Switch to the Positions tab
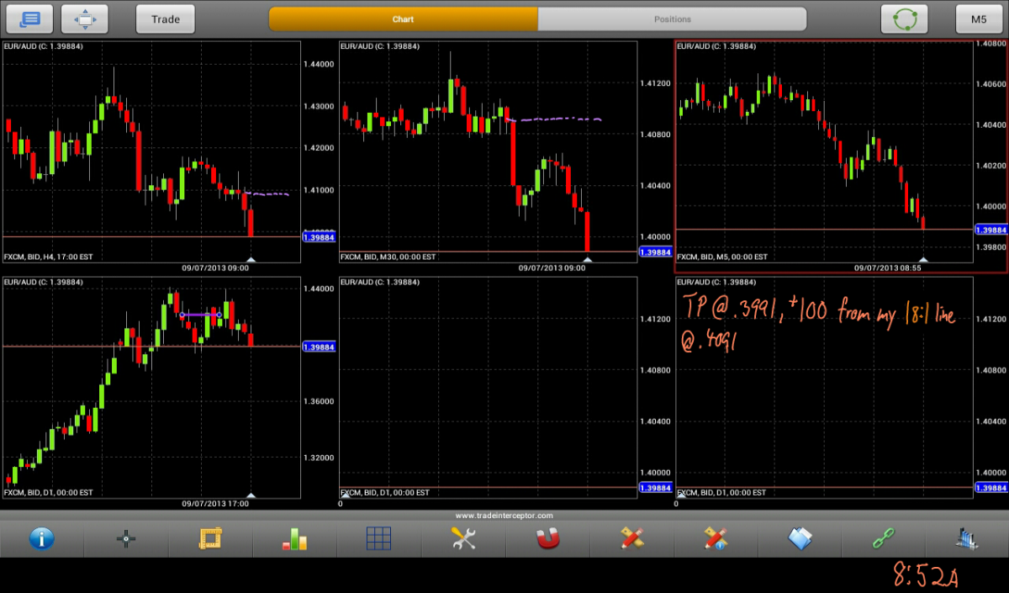This screenshot has width=1009, height=593. [x=672, y=19]
